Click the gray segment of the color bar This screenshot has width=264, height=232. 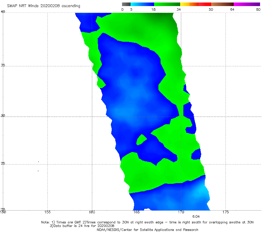coord(126,4)
